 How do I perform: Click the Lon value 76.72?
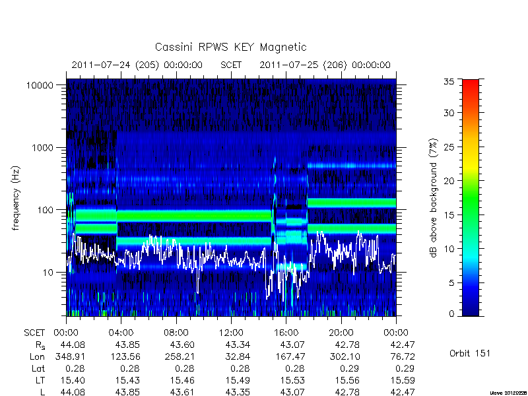(x=403, y=356)
